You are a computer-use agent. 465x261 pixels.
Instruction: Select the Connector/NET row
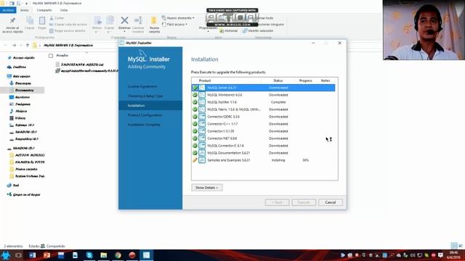[x=263, y=138]
